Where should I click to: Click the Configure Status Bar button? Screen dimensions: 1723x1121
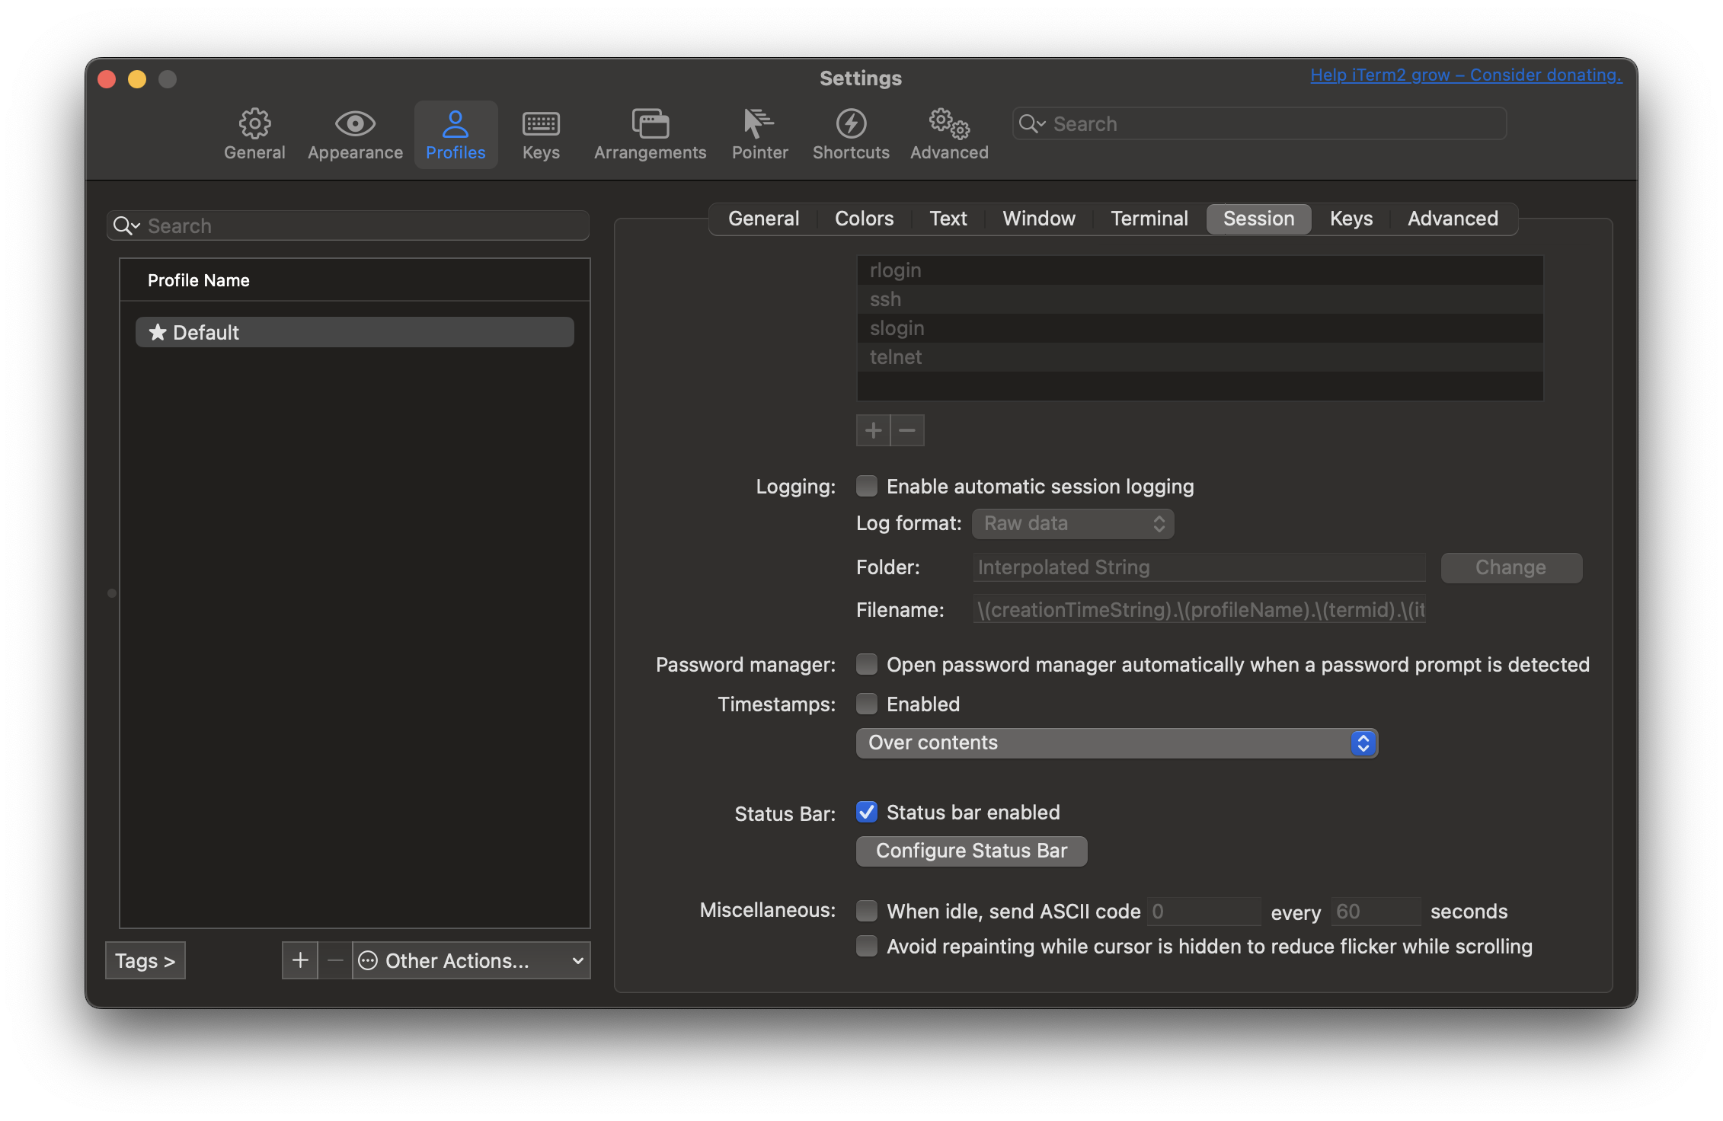tap(971, 851)
